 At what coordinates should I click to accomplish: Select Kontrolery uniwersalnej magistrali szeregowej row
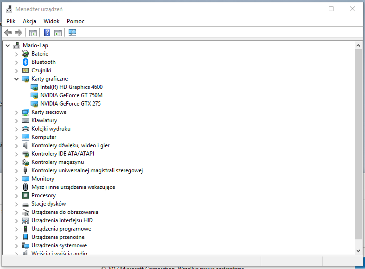87,170
